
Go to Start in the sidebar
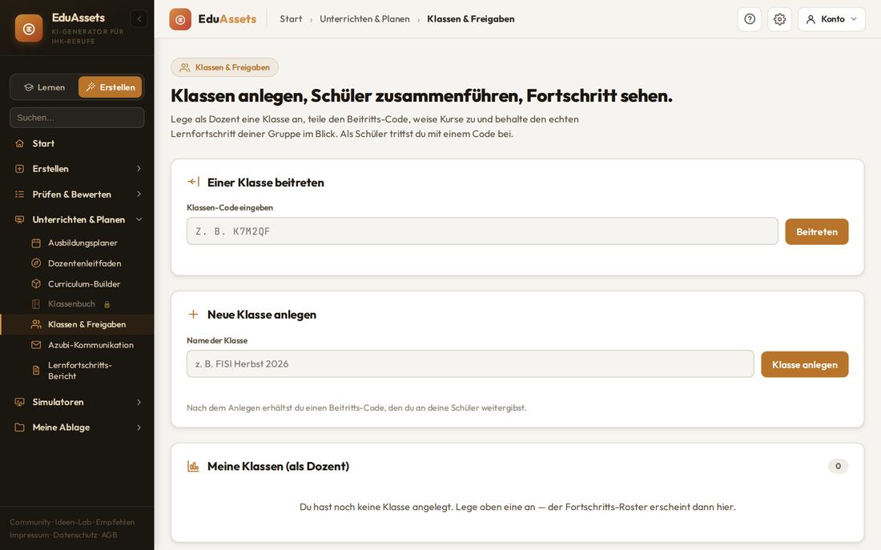77,143
